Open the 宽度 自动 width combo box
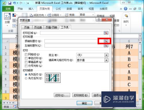Image resolution: width=144 pixels, height=110 pixels. coord(87,15)
